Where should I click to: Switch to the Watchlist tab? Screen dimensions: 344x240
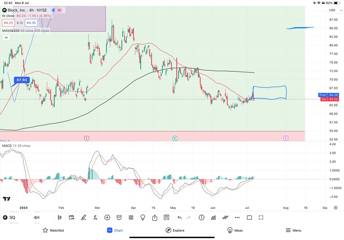[53, 230]
